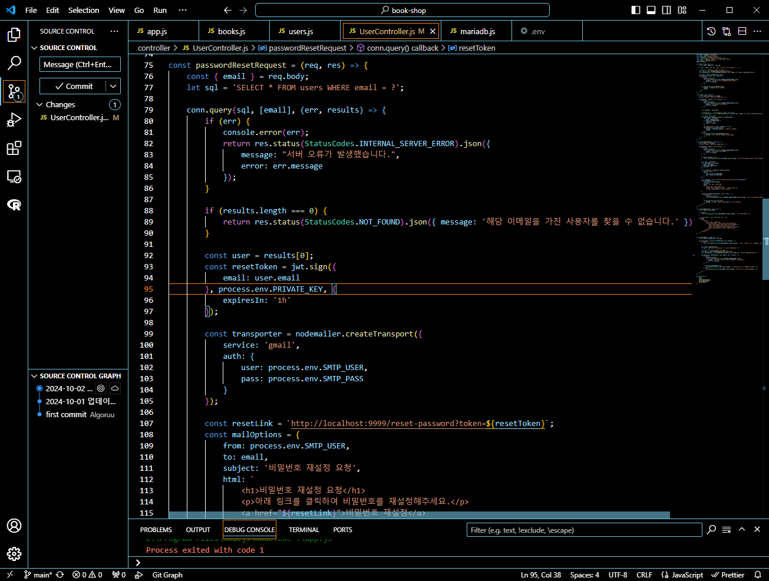Change end of line CRLF setting
Viewport: 769px width, 581px height.
(x=644, y=575)
